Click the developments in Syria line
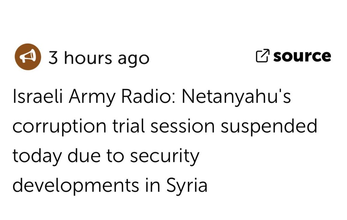Image resolution: width=347 pixels, height=220 pixels. click(x=110, y=185)
